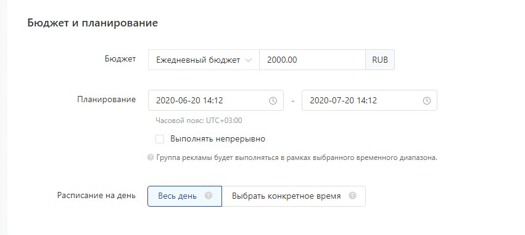Click the chevron arrow in budget type selector
Viewport: 525px width, 235px height.
(x=248, y=60)
